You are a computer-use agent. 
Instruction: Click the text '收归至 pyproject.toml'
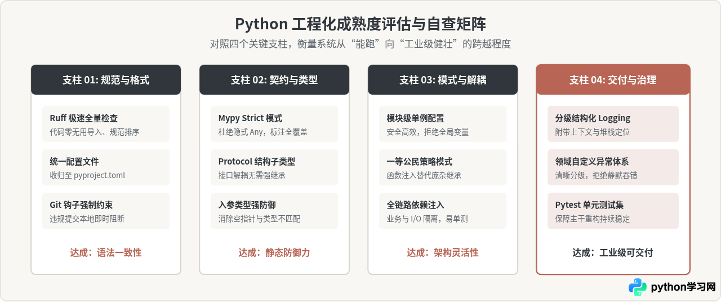(x=87, y=175)
